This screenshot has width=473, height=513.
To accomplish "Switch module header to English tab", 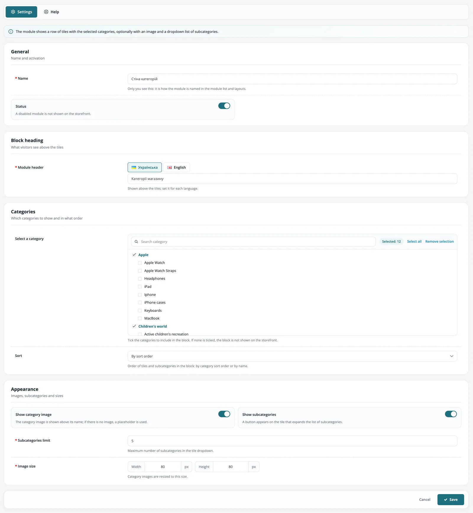I will point(176,167).
